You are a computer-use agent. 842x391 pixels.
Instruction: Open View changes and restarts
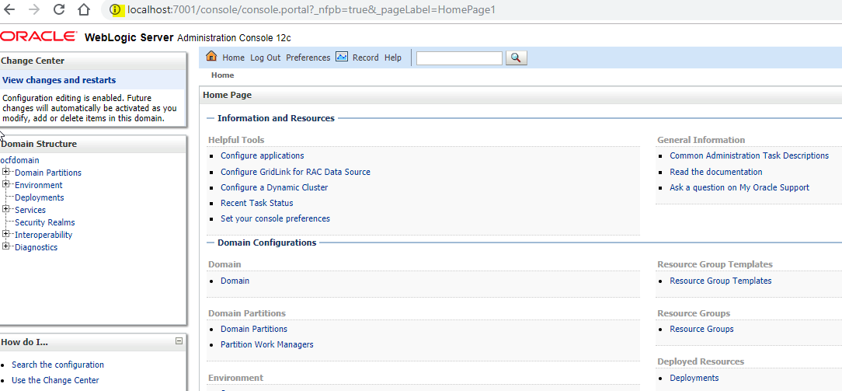[x=59, y=80]
